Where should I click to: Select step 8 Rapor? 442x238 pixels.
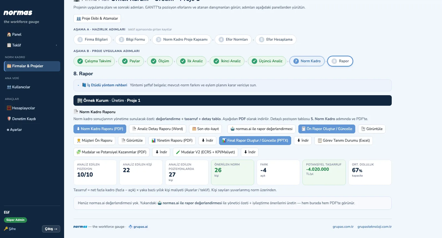click(x=340, y=61)
